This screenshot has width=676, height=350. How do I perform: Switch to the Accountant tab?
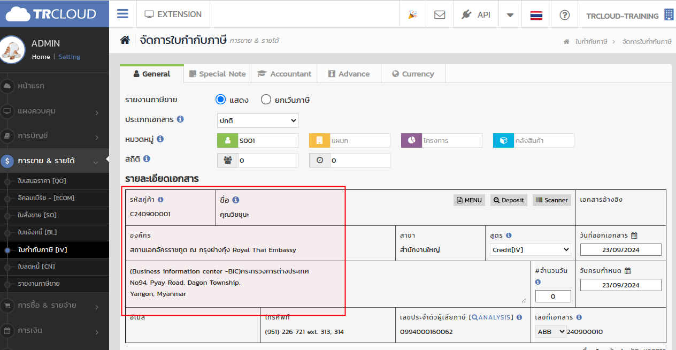click(x=284, y=74)
